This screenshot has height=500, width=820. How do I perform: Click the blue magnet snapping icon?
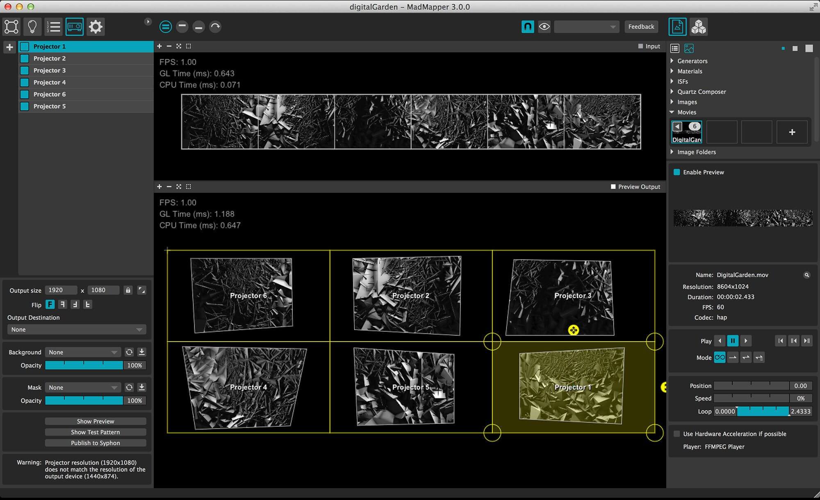(528, 27)
